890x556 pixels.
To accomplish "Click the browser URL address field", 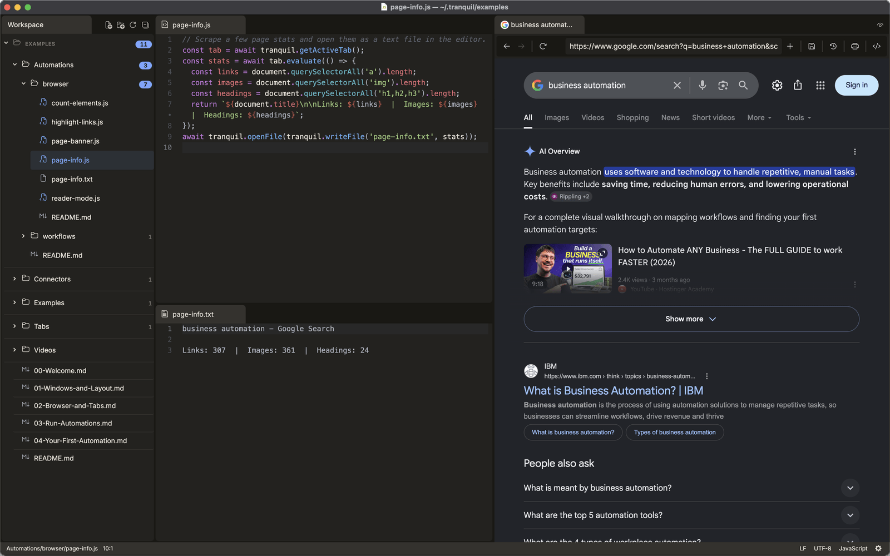I will [674, 46].
